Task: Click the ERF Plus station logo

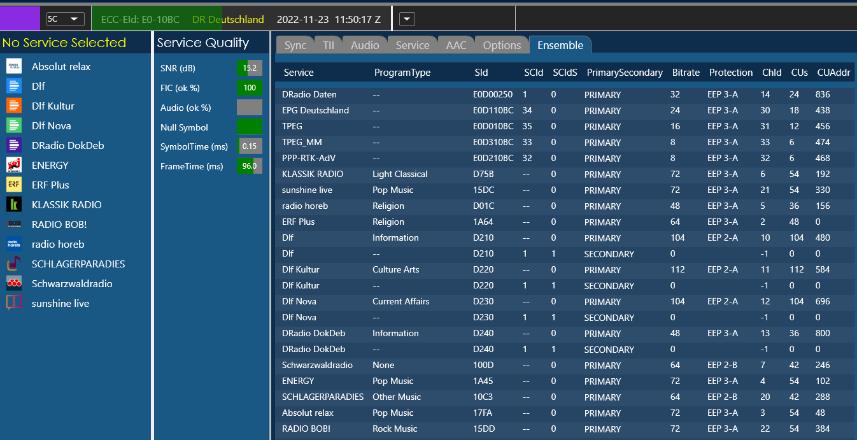Action: click(14, 185)
